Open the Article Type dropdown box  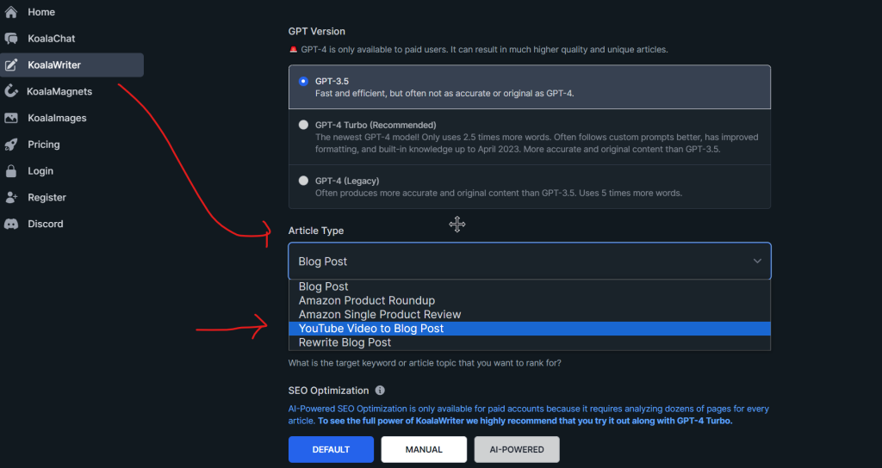530,261
